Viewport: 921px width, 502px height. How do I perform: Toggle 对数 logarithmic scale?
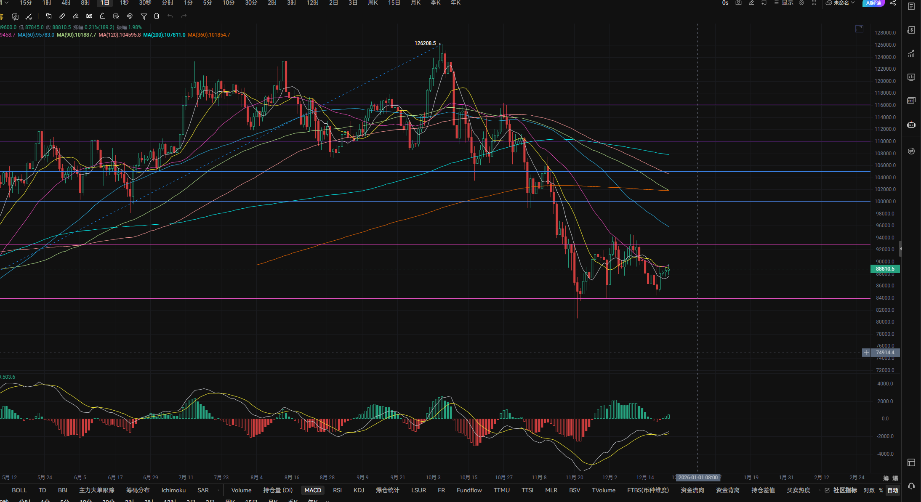(x=869, y=490)
